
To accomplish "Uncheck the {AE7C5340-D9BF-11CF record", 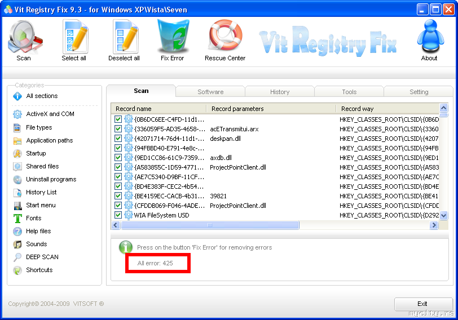I will coord(118,176).
